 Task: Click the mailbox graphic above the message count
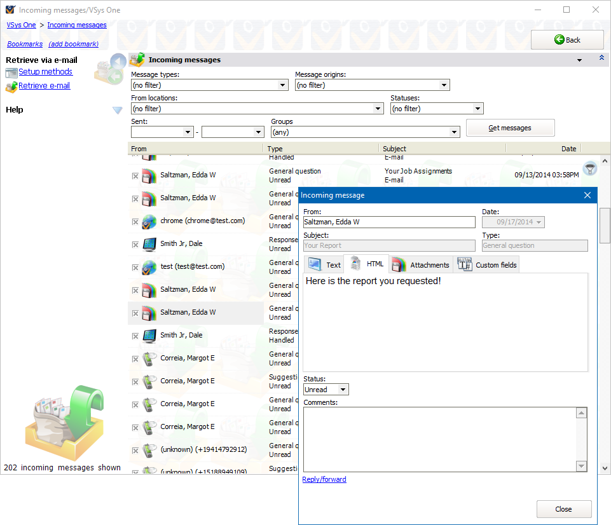[x=64, y=423]
